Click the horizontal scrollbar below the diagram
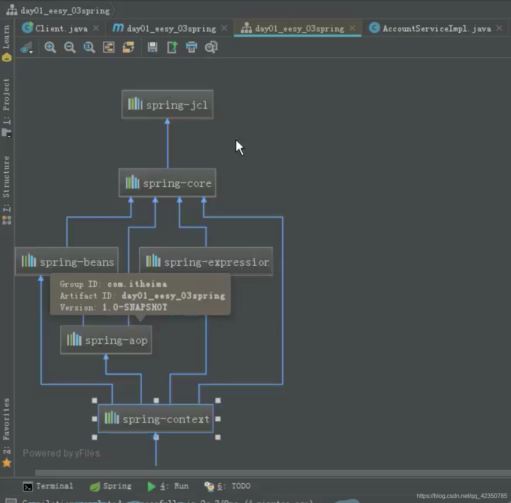 (273, 473)
